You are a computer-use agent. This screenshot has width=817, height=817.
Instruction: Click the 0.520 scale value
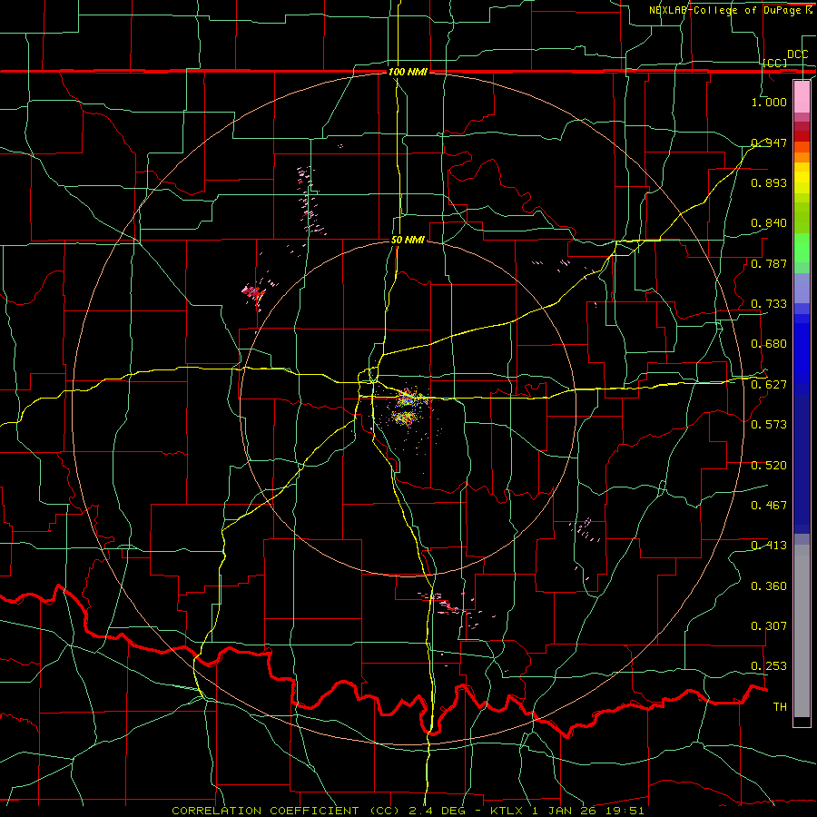(769, 466)
